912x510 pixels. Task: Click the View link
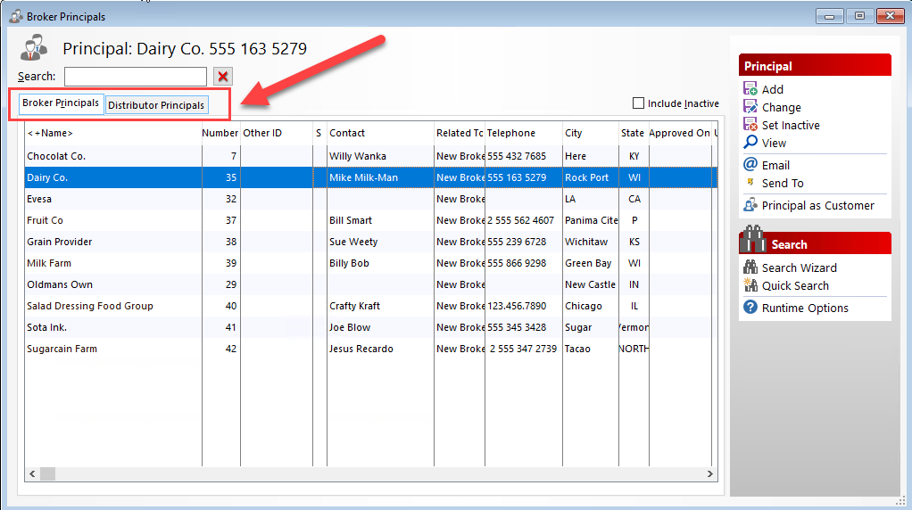point(774,143)
